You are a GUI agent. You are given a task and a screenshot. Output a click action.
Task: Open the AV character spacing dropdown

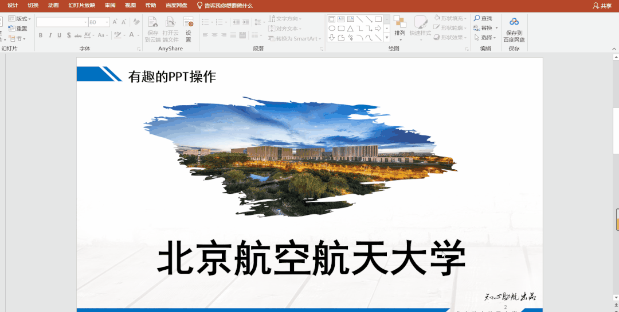89,35
